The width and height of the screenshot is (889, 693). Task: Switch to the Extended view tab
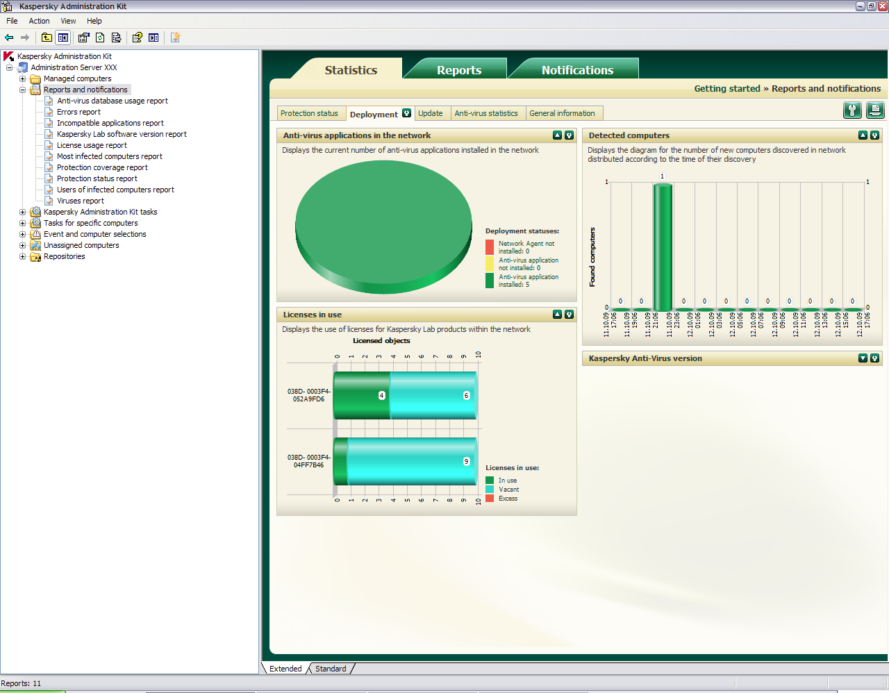click(x=285, y=669)
